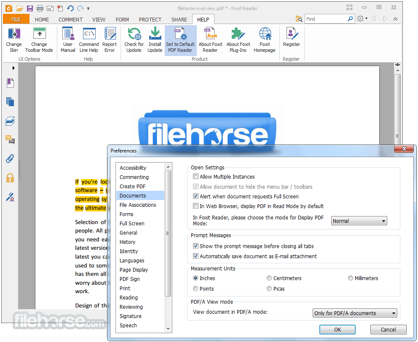The image size is (418, 342).
Task: Cancel the Preferences dialog
Action: point(388,329)
